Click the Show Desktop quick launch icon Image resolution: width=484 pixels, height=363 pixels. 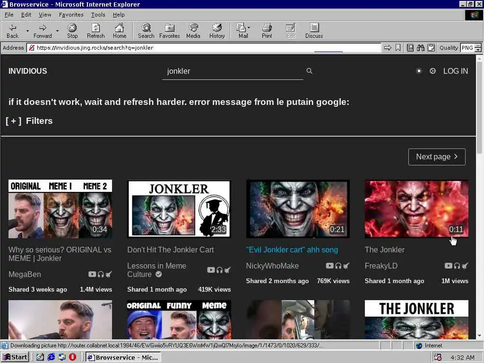tap(41, 357)
